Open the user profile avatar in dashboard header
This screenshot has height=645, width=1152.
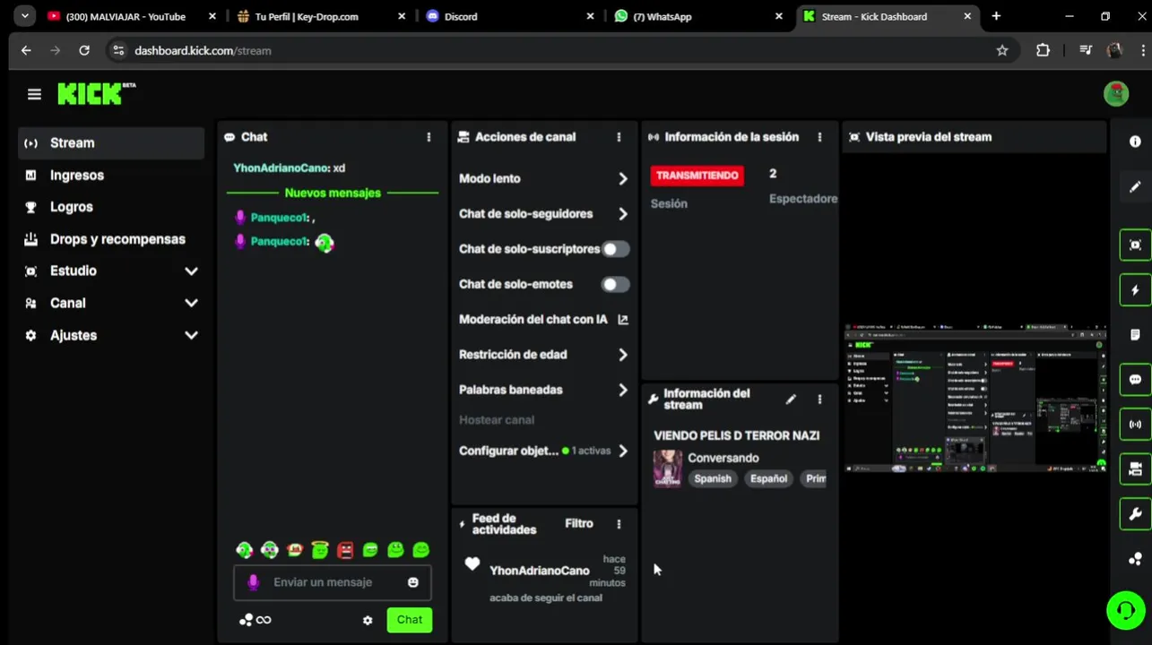pyautogui.click(x=1116, y=93)
